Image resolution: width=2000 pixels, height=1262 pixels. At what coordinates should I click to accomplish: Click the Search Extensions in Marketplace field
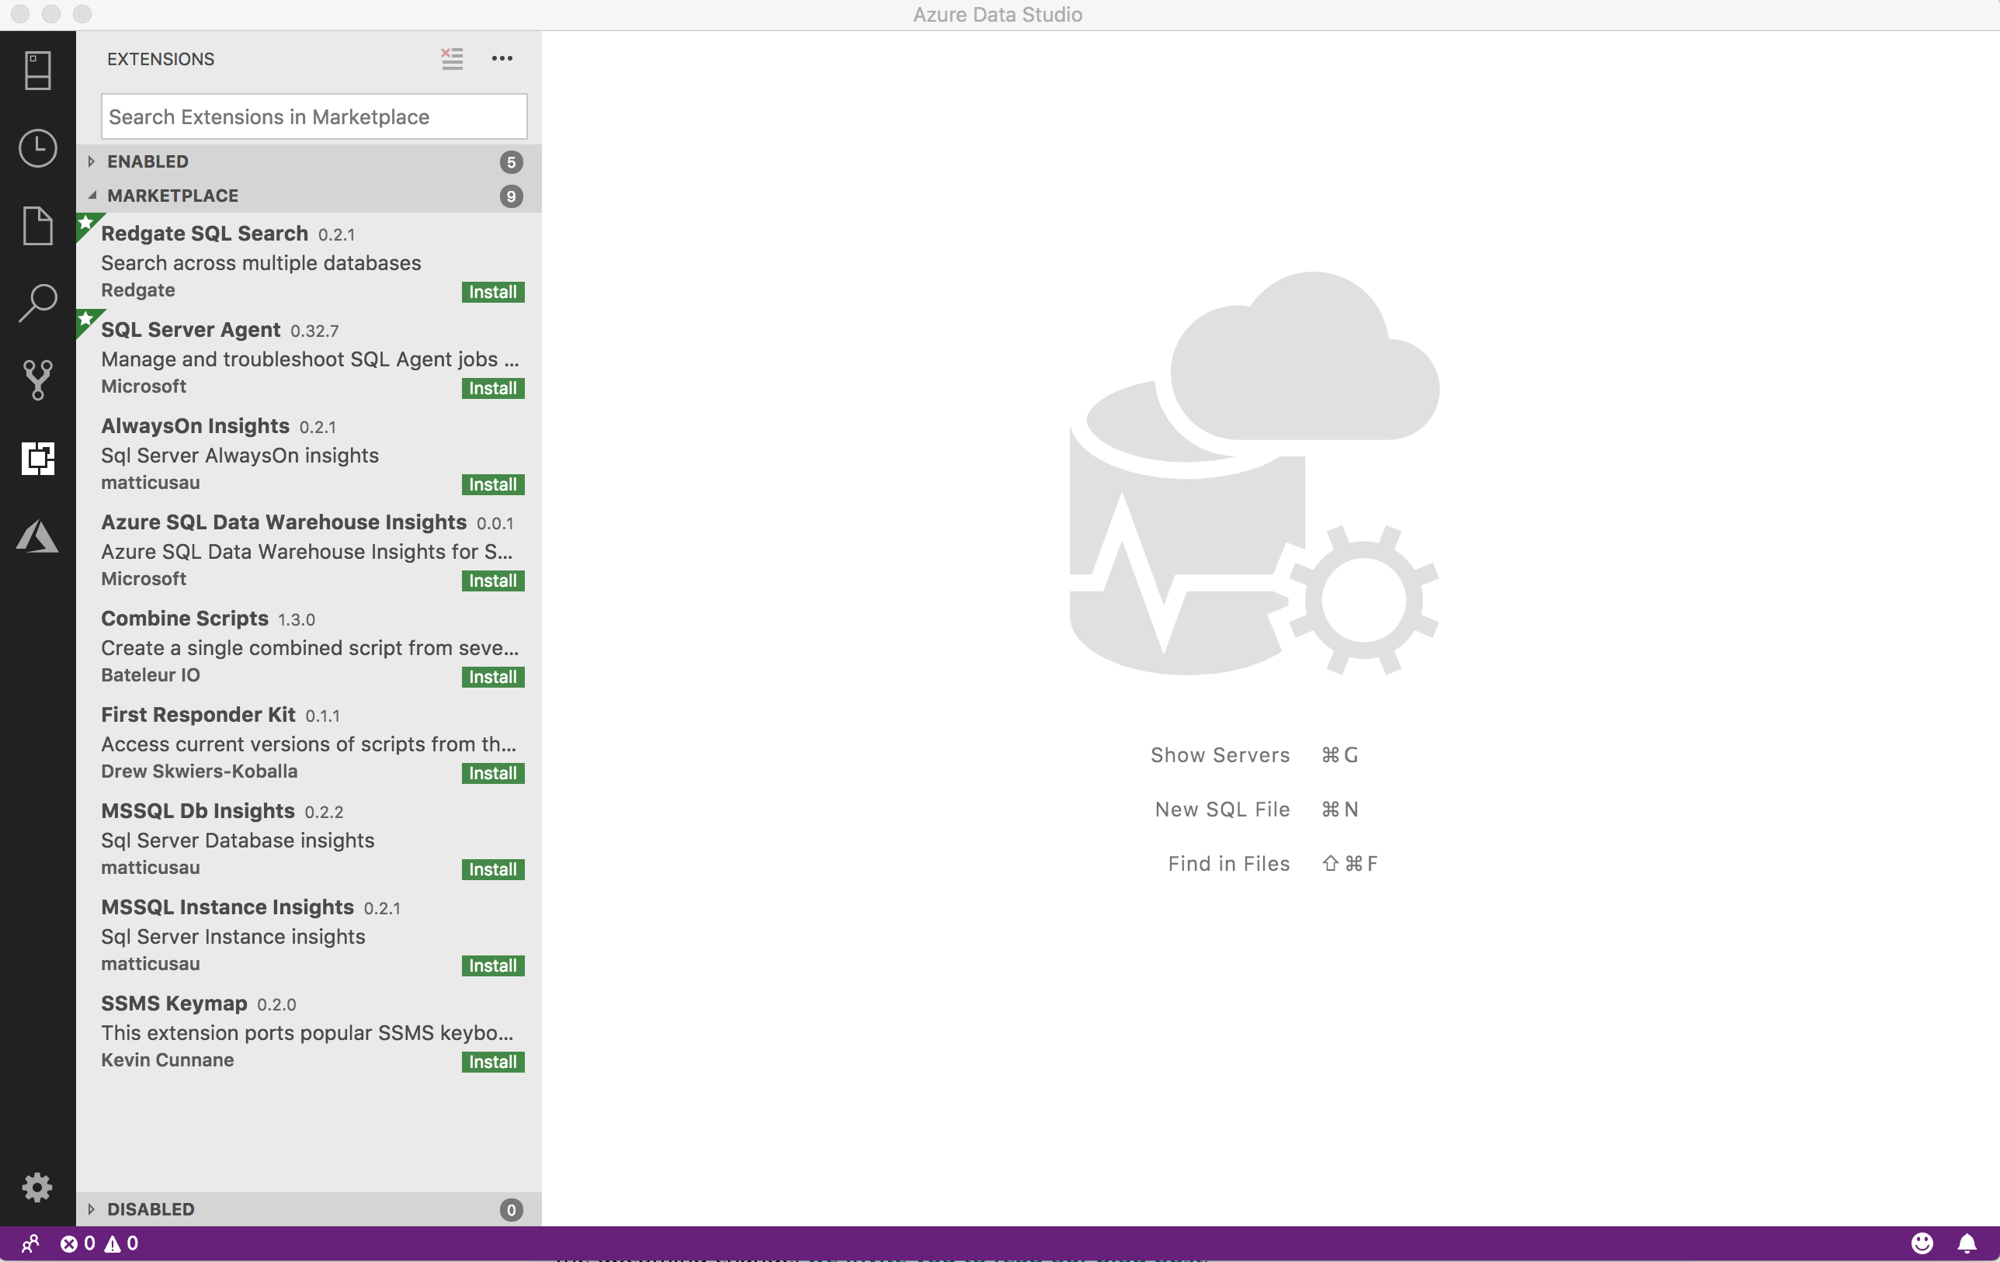tap(314, 116)
